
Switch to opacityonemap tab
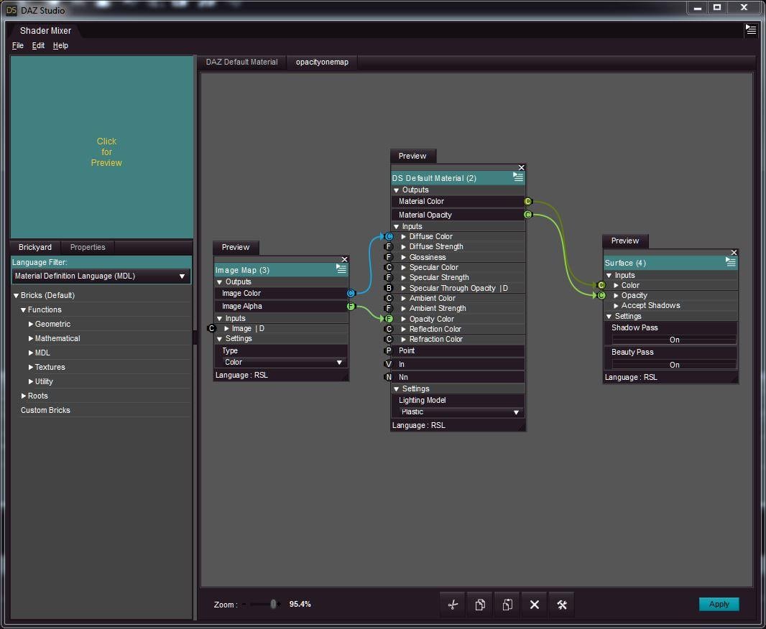pyautogui.click(x=322, y=62)
